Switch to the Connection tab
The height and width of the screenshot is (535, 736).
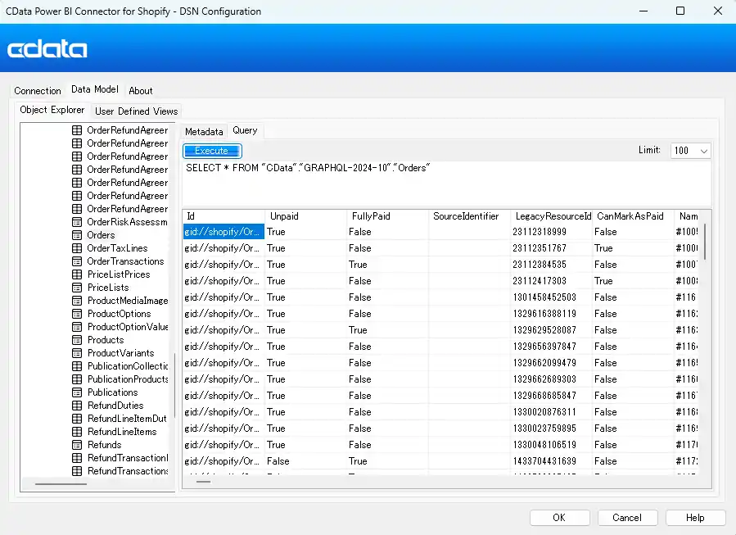pyautogui.click(x=38, y=91)
